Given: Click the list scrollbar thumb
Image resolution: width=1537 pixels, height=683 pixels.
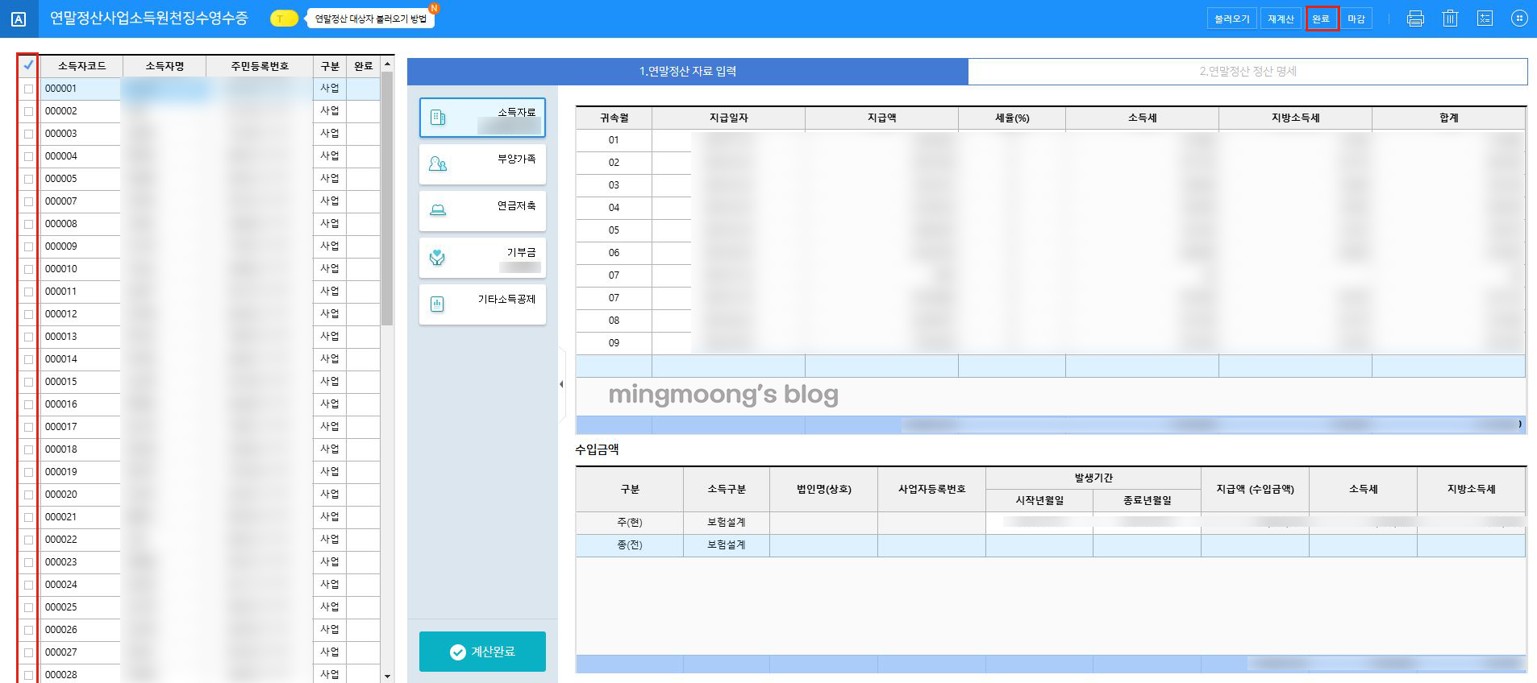Looking at the screenshot, I should (387, 198).
